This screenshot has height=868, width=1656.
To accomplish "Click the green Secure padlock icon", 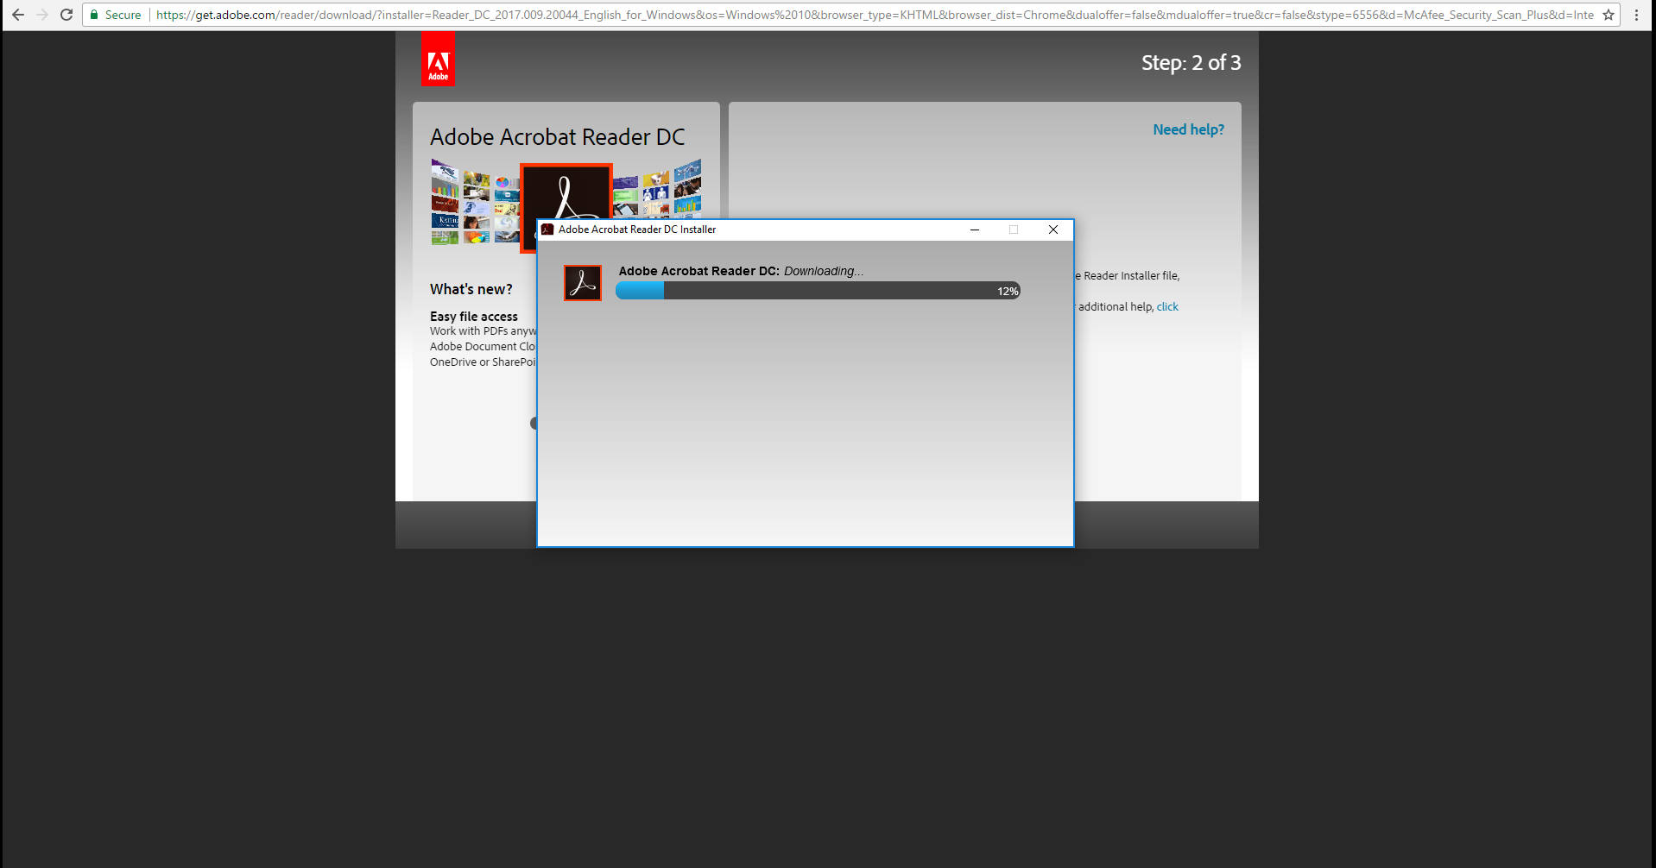I will [94, 15].
